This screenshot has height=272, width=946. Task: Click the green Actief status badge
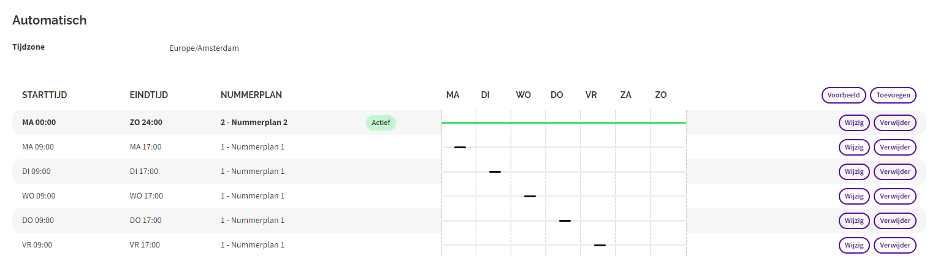(381, 123)
